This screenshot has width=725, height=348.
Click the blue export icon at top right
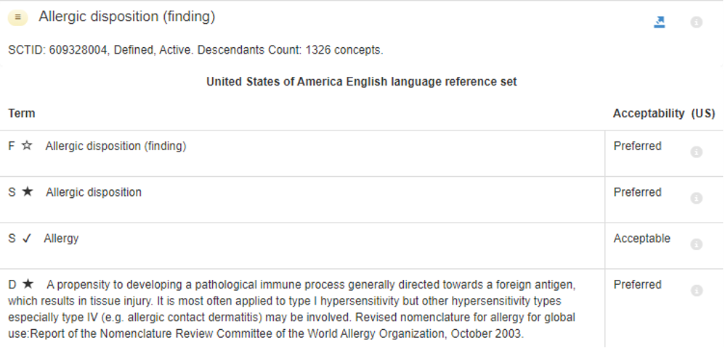[x=660, y=22]
